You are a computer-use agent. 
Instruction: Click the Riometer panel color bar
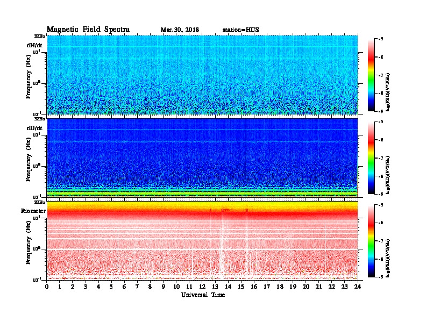pyautogui.click(x=371, y=240)
